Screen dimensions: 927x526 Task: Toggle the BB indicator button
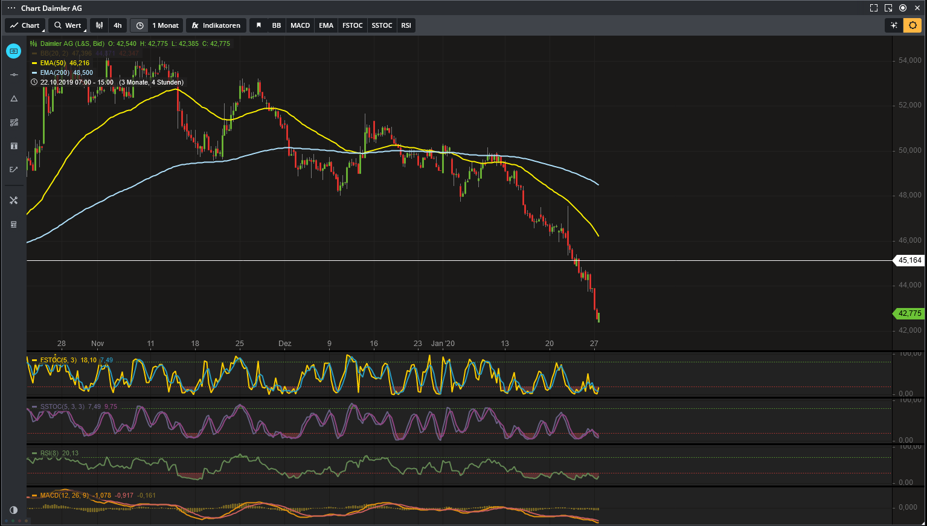click(277, 25)
